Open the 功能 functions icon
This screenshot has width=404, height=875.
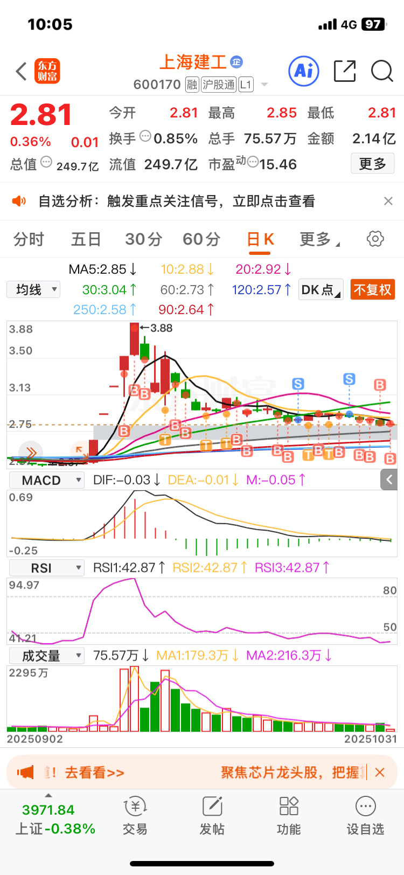289,816
